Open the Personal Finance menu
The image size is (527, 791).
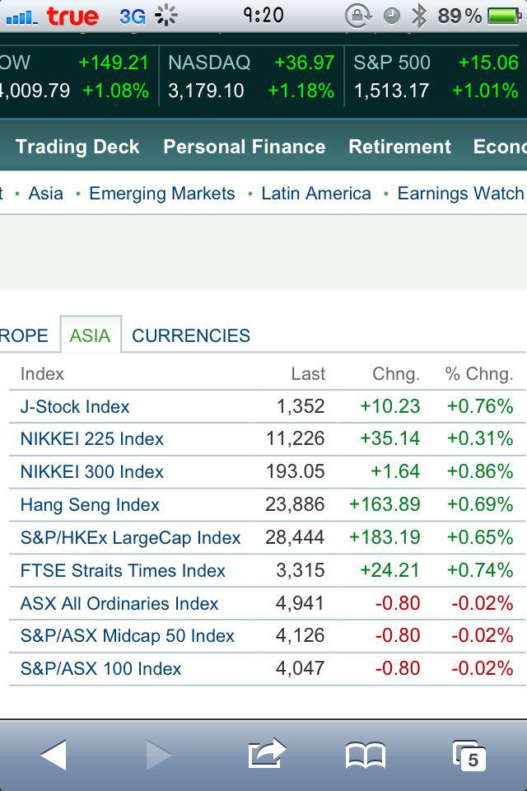click(x=244, y=147)
